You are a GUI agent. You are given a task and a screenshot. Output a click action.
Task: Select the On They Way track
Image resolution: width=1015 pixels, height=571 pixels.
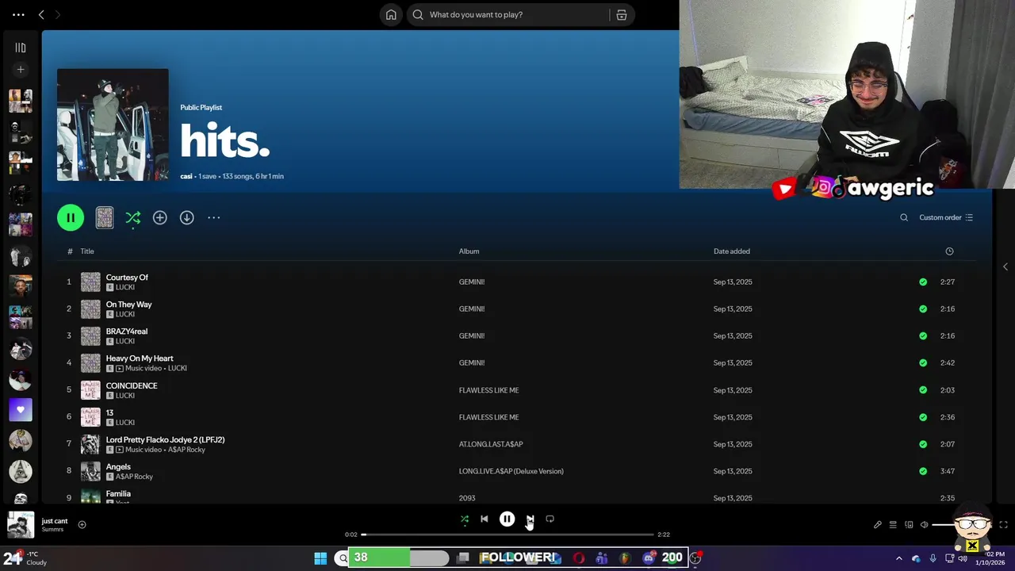pos(128,305)
